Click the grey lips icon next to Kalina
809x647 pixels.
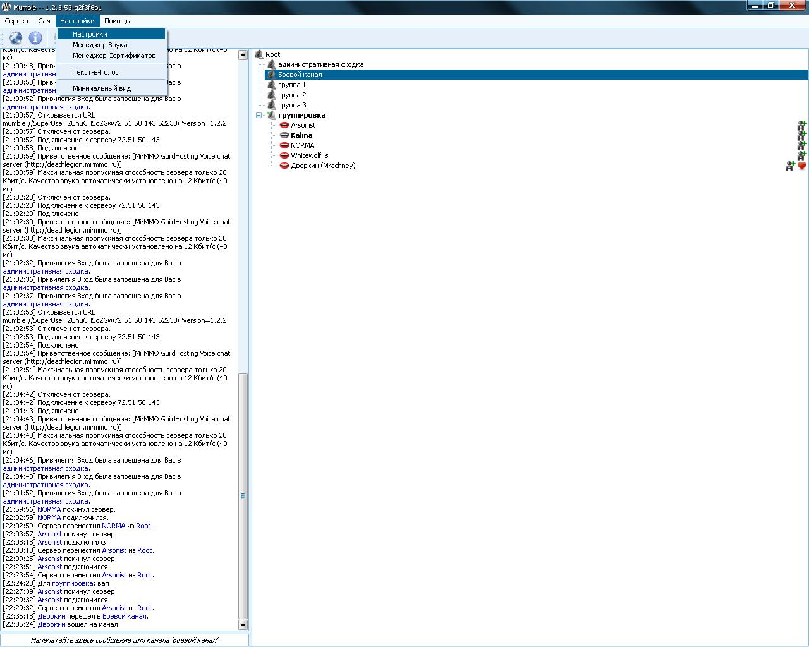(284, 135)
